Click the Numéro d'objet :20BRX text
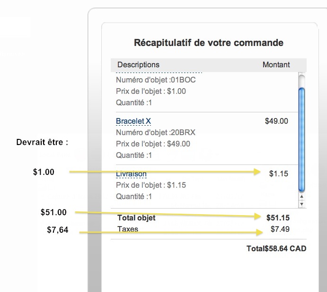 (156, 132)
